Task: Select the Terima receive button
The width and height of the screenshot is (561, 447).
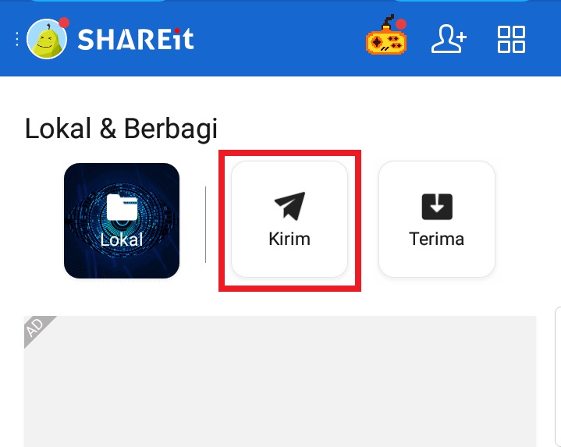Action: point(437,219)
